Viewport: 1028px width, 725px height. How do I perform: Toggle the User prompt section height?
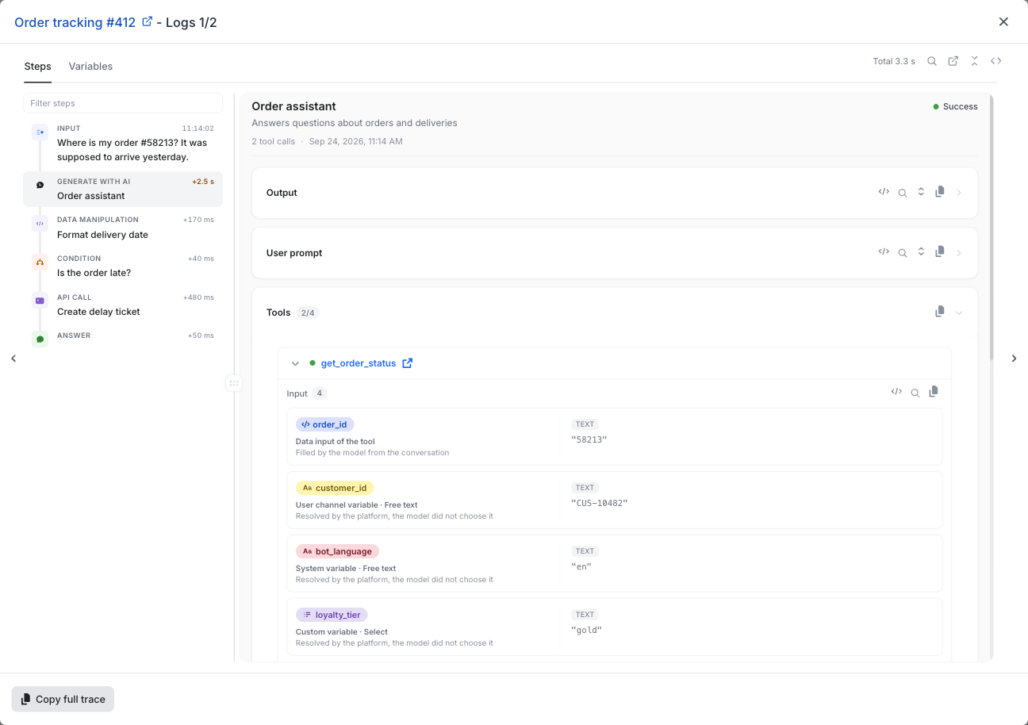[x=921, y=252]
